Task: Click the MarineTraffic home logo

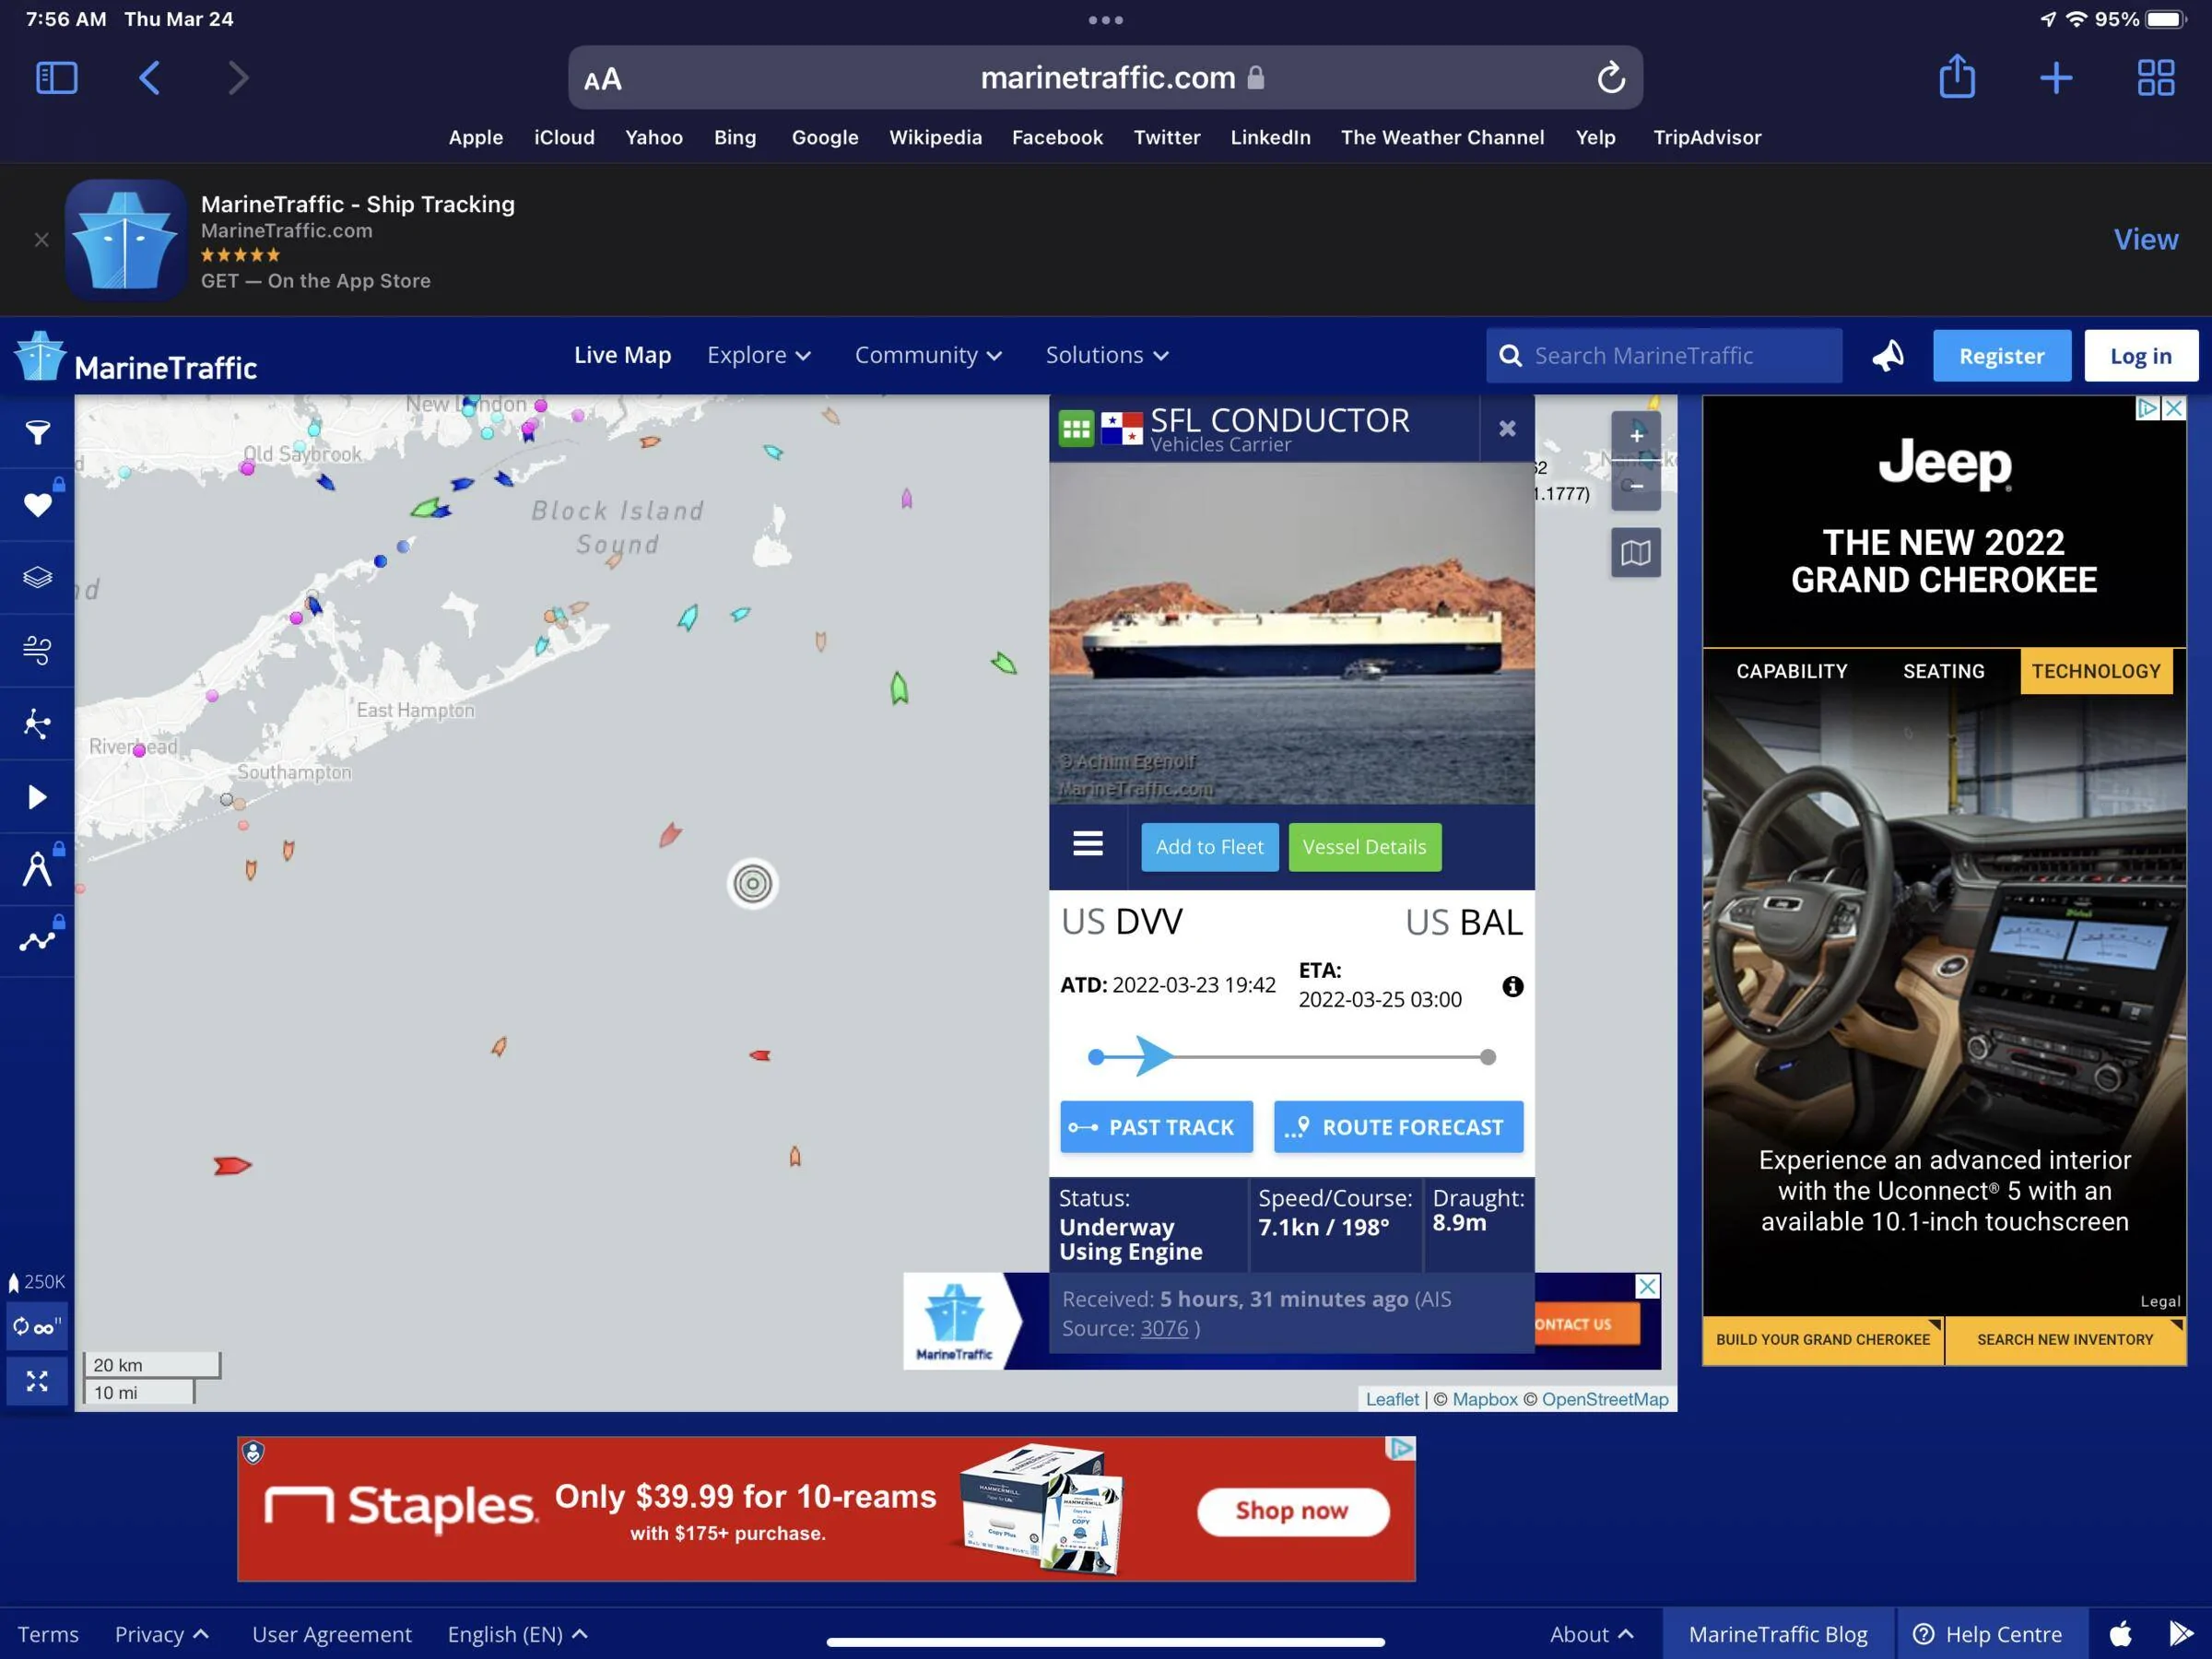Action: (x=136, y=357)
